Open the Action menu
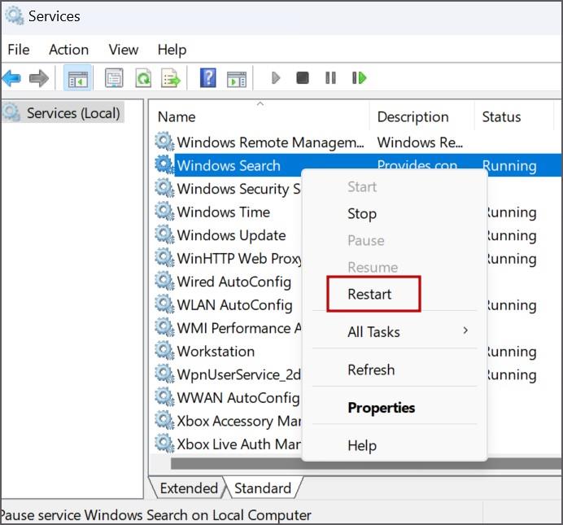This screenshot has width=563, height=525. click(x=69, y=50)
